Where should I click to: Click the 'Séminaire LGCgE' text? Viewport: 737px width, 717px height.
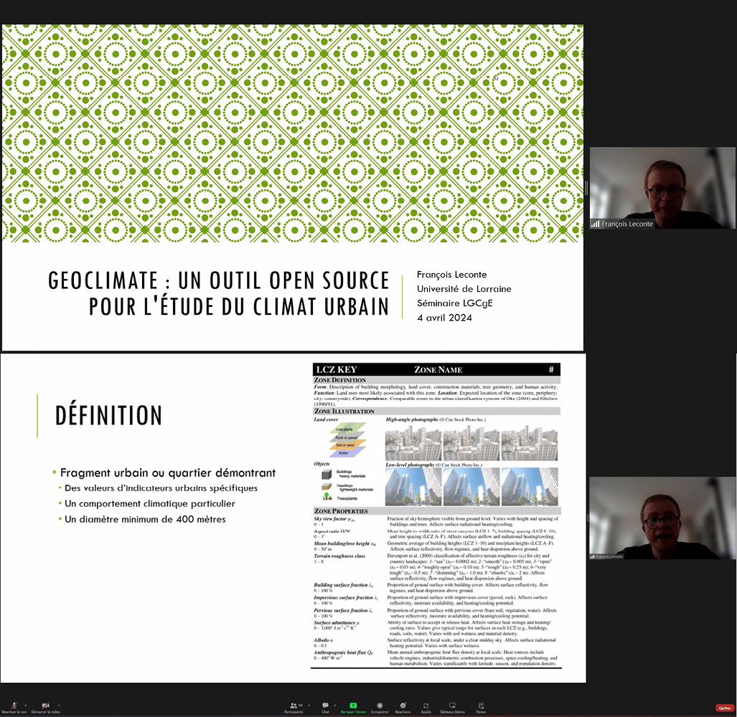[454, 303]
